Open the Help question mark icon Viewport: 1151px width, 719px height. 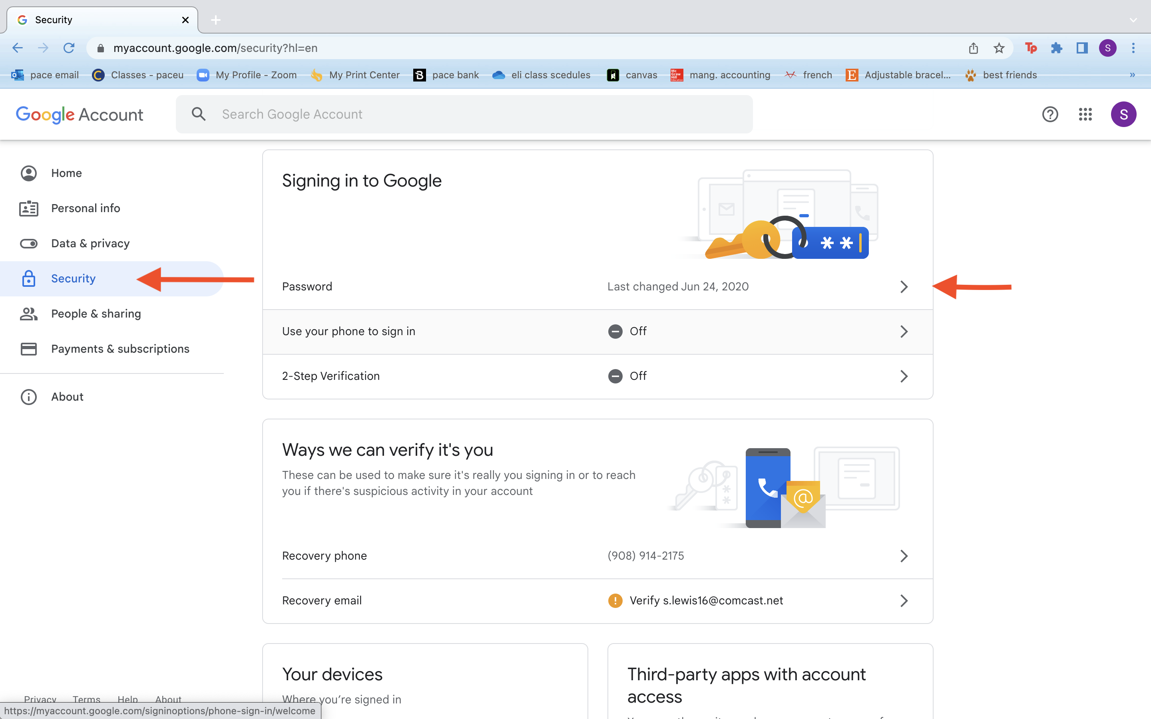(1050, 114)
